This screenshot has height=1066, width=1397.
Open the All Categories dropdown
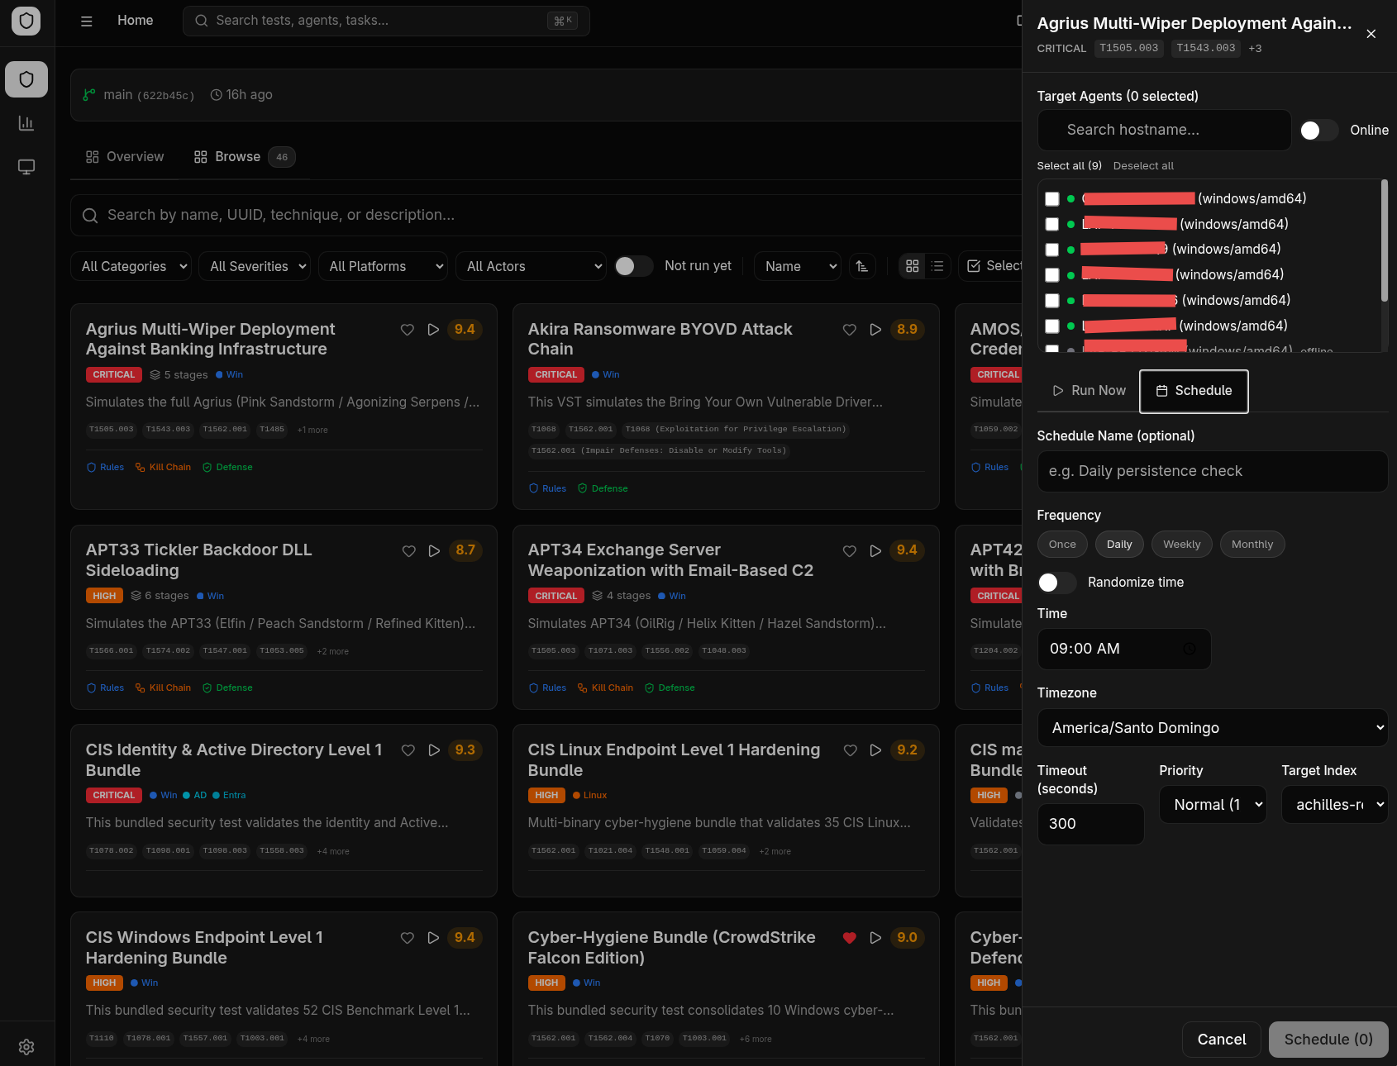pos(131,266)
